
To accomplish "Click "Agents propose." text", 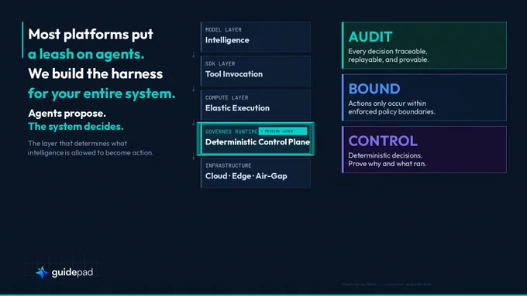I will (x=67, y=114).
